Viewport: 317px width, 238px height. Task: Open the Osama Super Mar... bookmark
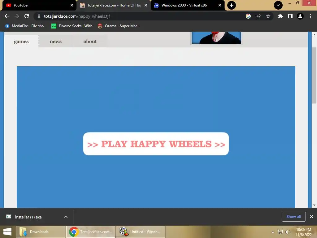tap(119, 26)
